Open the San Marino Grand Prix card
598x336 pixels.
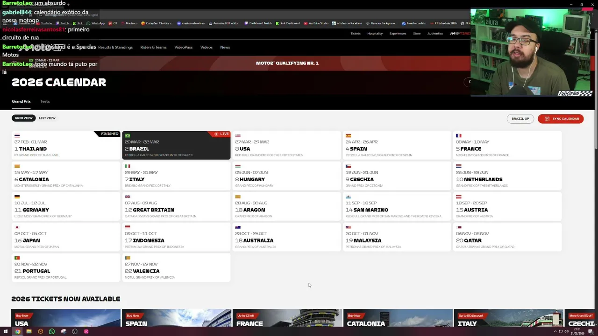pyautogui.click(x=397, y=206)
